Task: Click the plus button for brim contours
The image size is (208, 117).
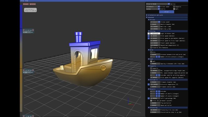Action: coord(159,57)
